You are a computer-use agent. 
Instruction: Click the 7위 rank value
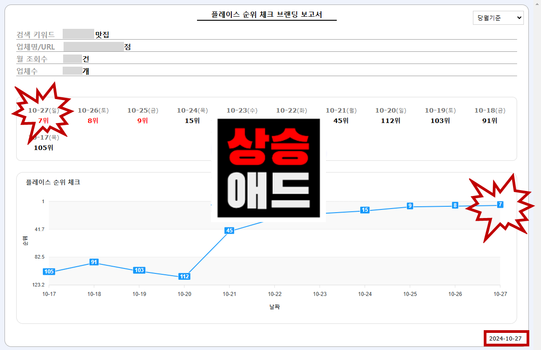point(43,121)
